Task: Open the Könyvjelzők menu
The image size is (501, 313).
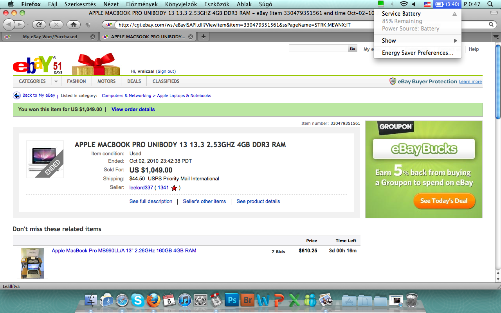Action: [x=181, y=4]
